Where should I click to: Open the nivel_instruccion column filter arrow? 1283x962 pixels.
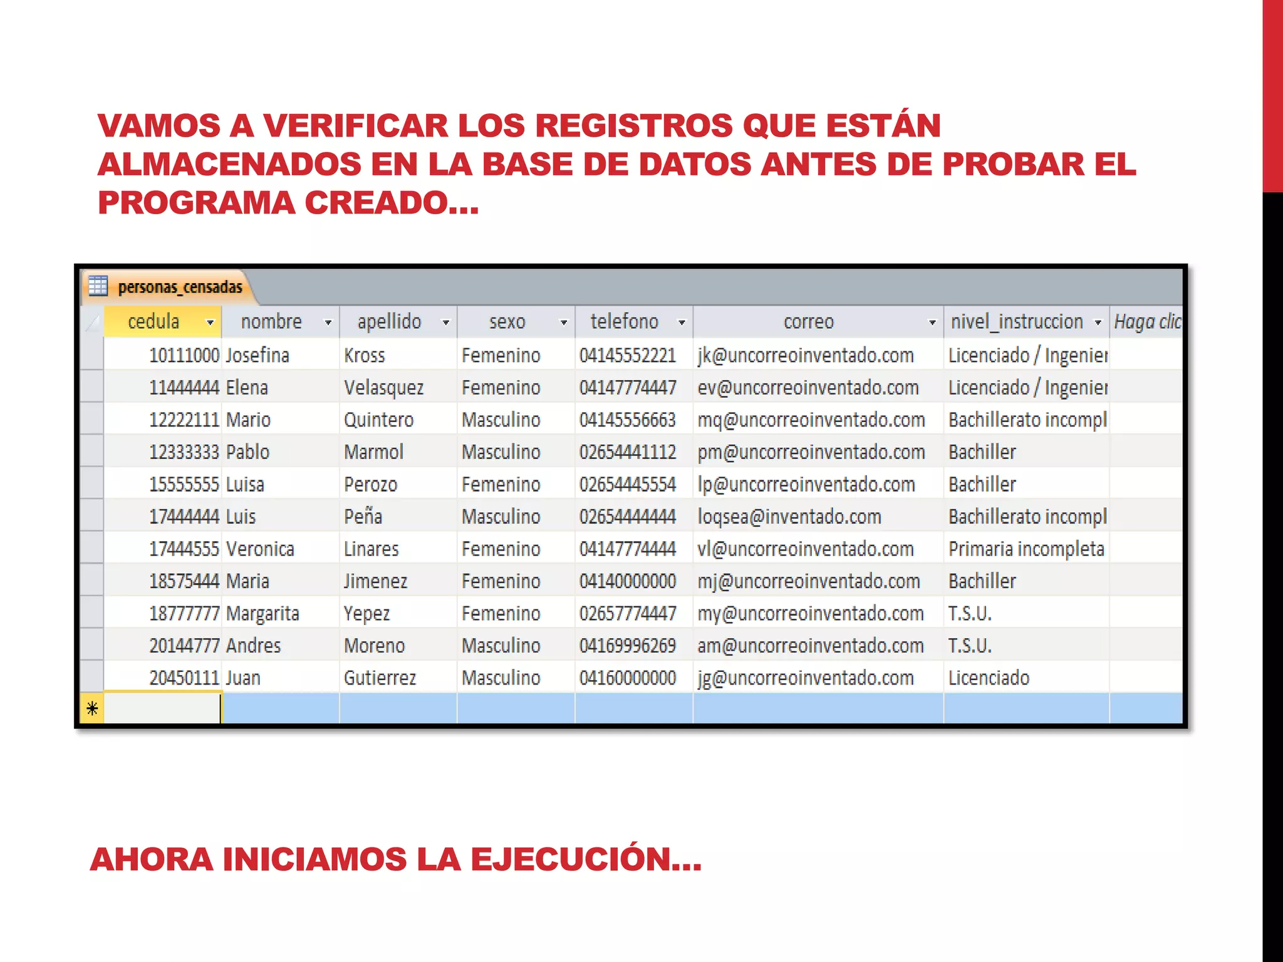(1098, 323)
